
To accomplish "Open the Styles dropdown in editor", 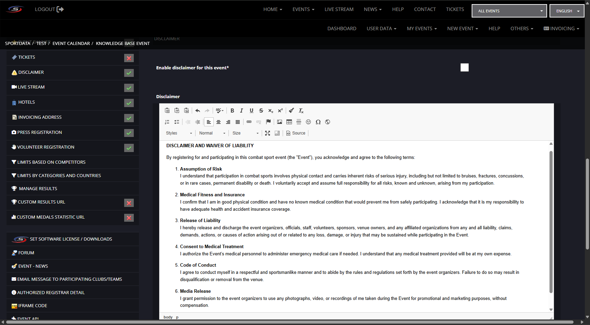I will 179,133.
